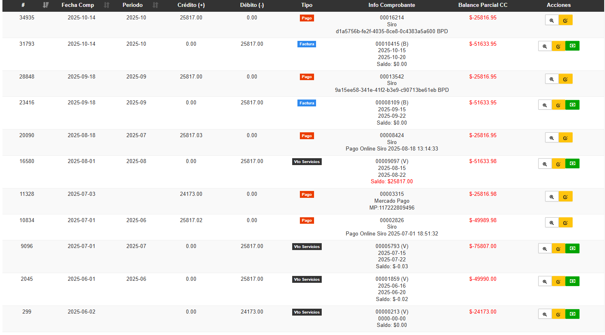Click the Pago badge on row 20090

(x=306, y=136)
